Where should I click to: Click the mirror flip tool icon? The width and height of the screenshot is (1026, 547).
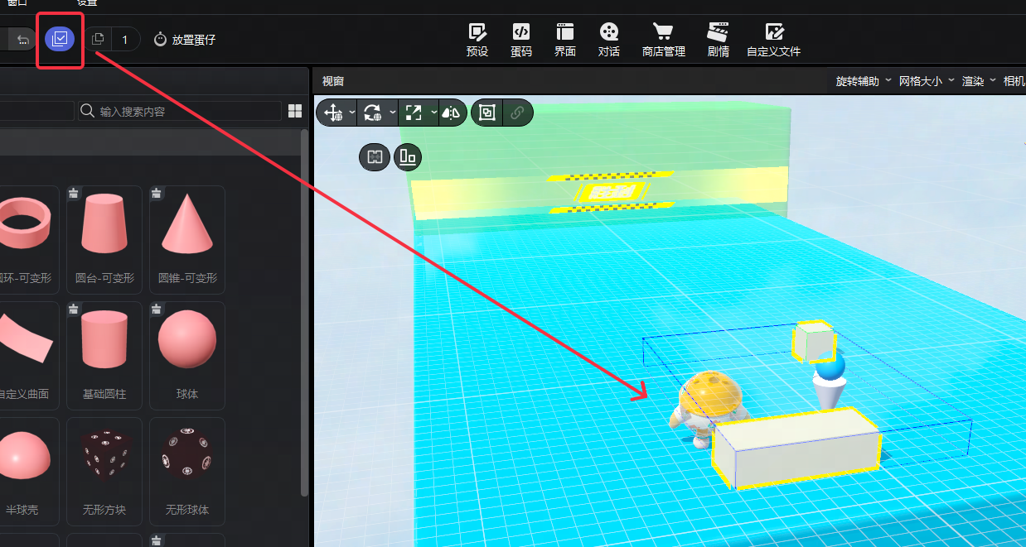tap(451, 113)
